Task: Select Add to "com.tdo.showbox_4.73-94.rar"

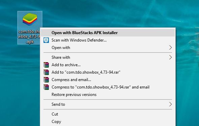Action: [108, 72]
